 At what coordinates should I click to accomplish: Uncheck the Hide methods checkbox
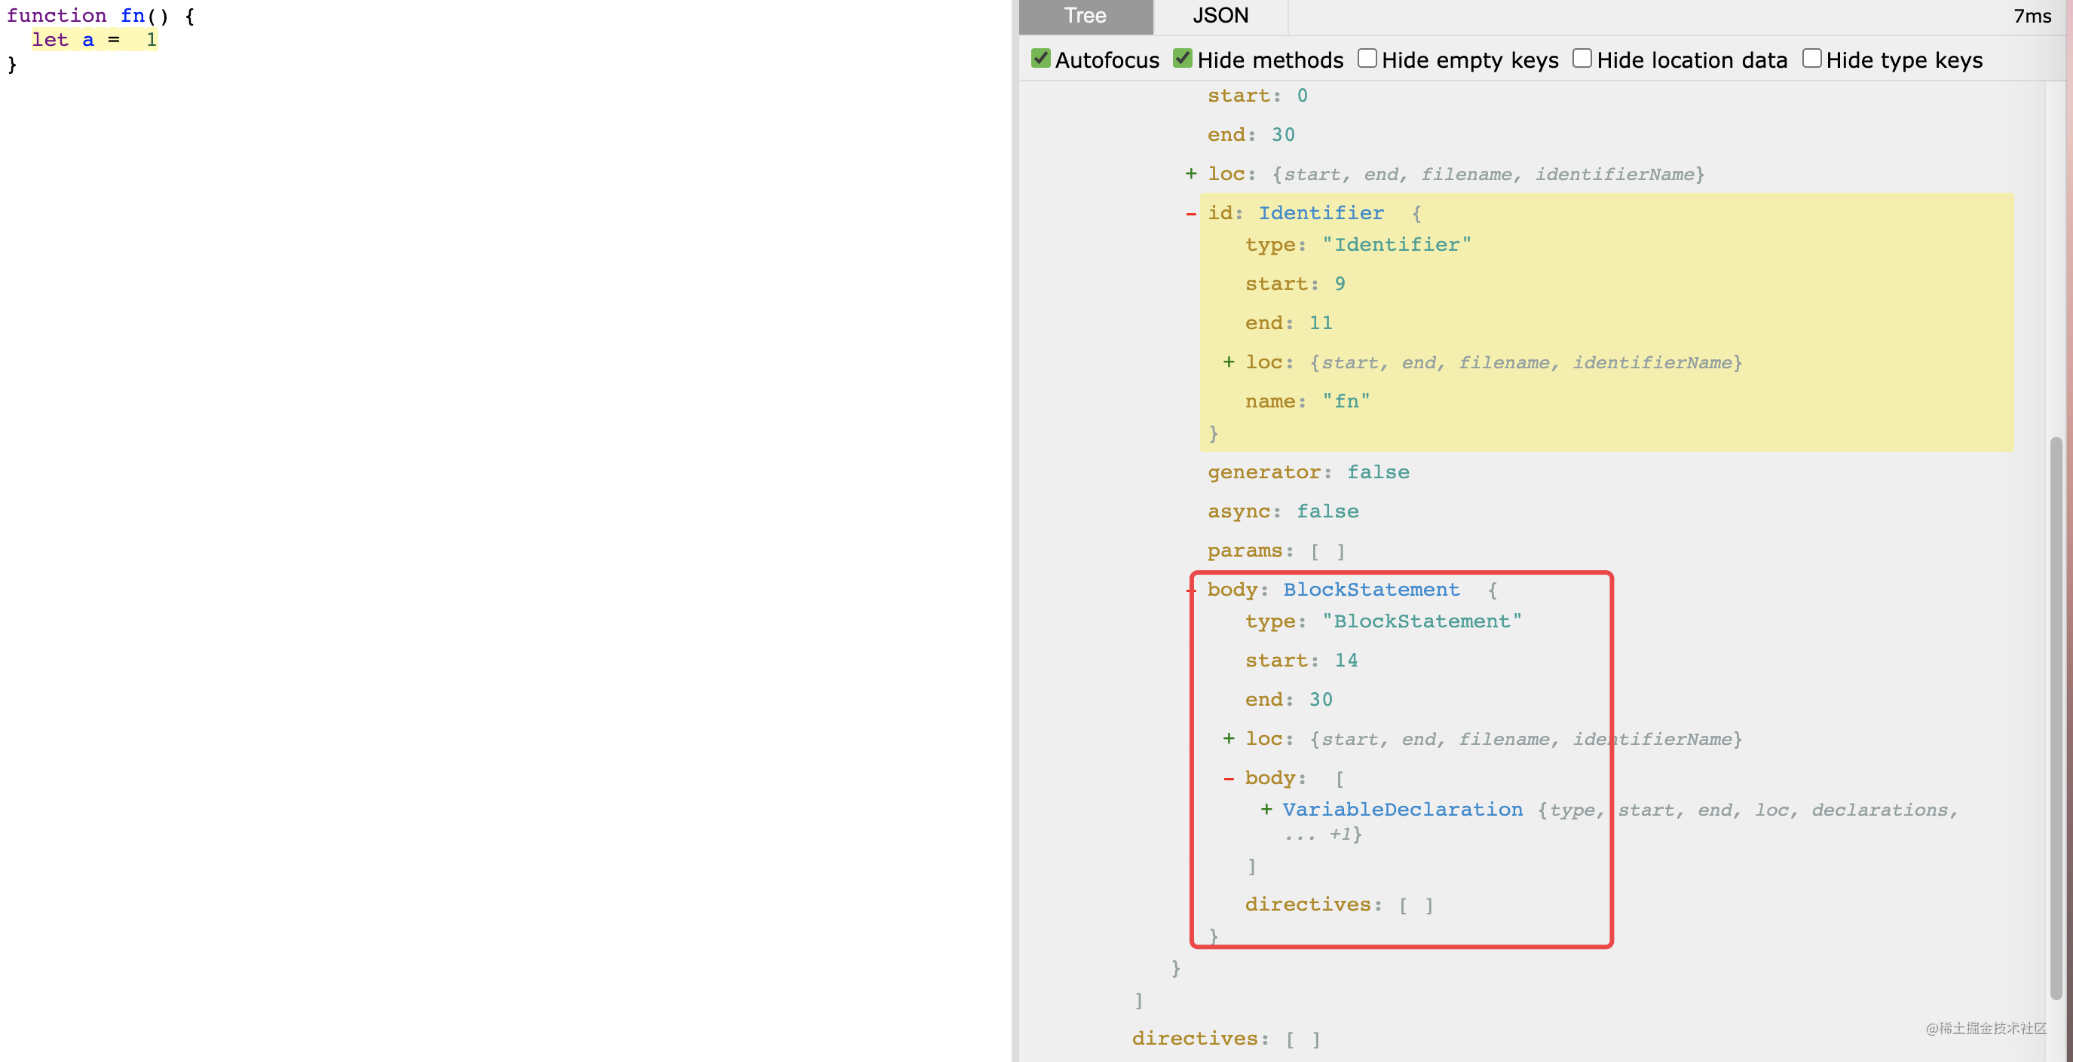tap(1182, 59)
